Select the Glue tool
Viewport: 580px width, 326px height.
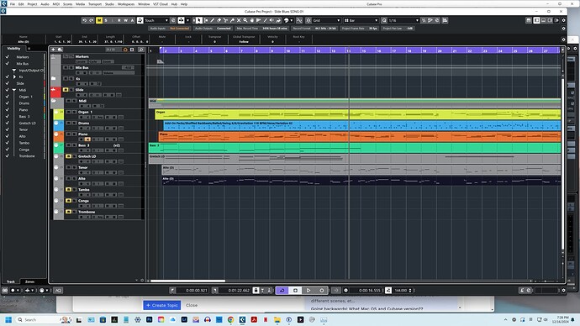click(x=232, y=20)
